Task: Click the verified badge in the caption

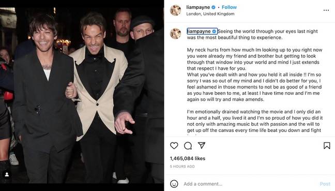Action: [x=214, y=32]
